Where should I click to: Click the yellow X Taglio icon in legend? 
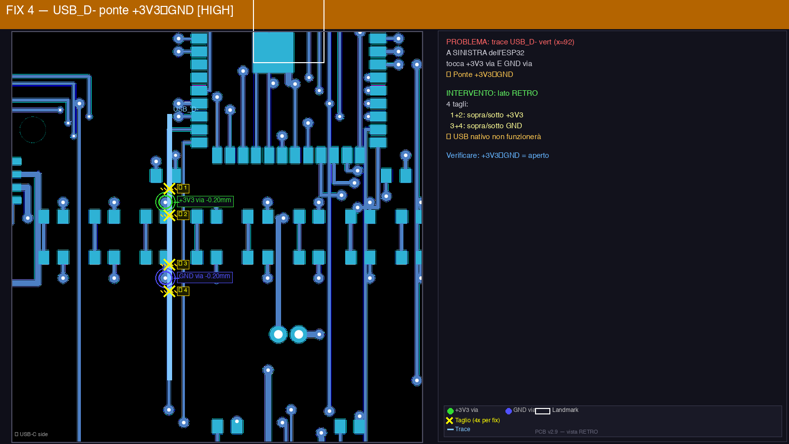click(x=449, y=421)
